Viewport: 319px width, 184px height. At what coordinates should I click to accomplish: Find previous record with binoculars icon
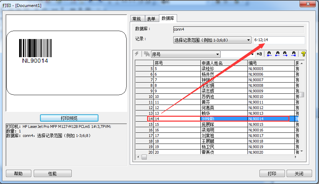coord(277,54)
